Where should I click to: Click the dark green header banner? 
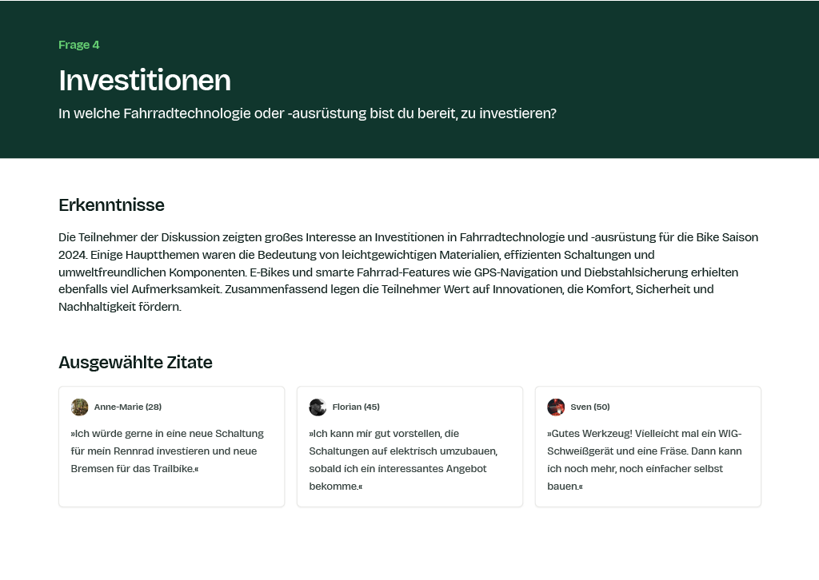tap(409, 79)
